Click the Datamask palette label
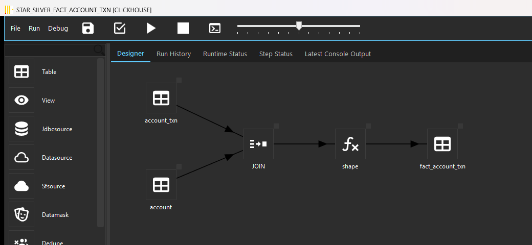This screenshot has height=245, width=532. (x=55, y=215)
